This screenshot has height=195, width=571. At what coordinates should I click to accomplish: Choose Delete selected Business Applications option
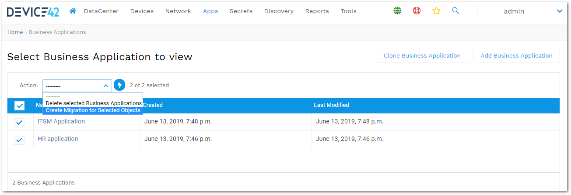pos(94,103)
